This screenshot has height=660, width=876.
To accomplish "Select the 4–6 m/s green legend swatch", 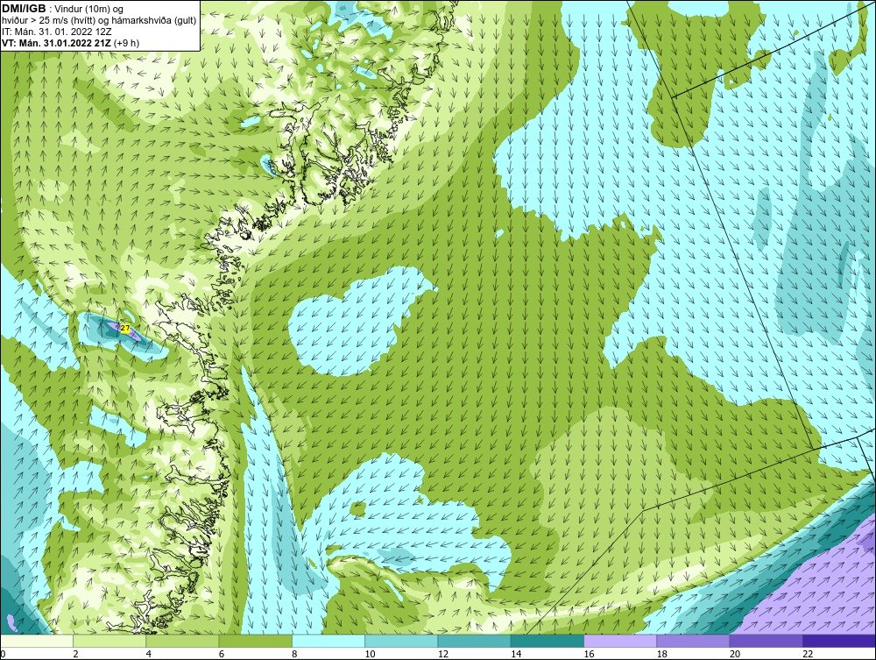I will click(x=182, y=641).
